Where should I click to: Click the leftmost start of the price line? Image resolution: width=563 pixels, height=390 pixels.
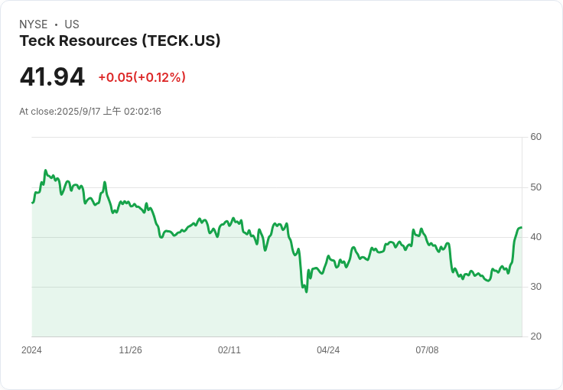click(32, 203)
